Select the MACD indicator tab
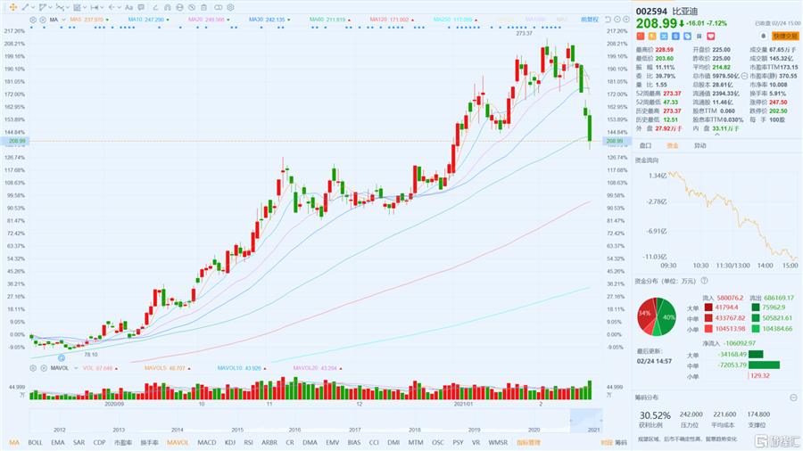803x451 pixels. pyautogui.click(x=207, y=442)
